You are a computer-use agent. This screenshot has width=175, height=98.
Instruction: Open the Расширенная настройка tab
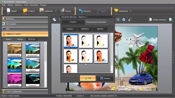coord(96,22)
